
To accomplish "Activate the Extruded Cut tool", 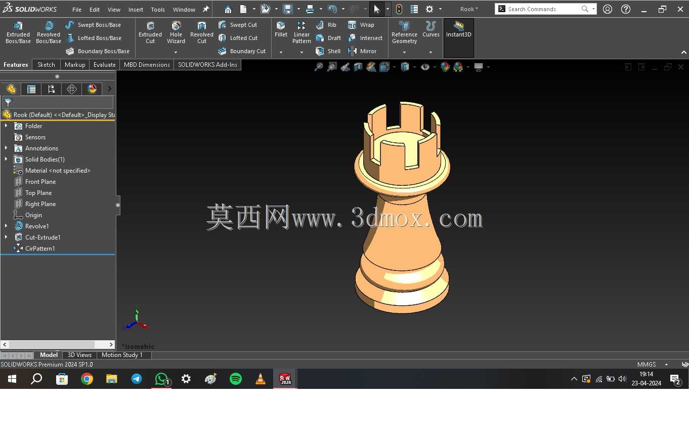I will [150, 32].
